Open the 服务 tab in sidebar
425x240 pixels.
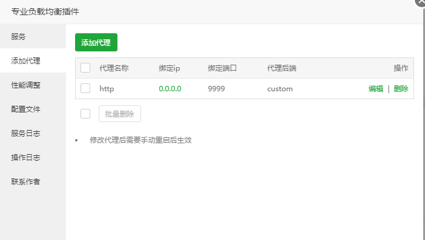33,36
